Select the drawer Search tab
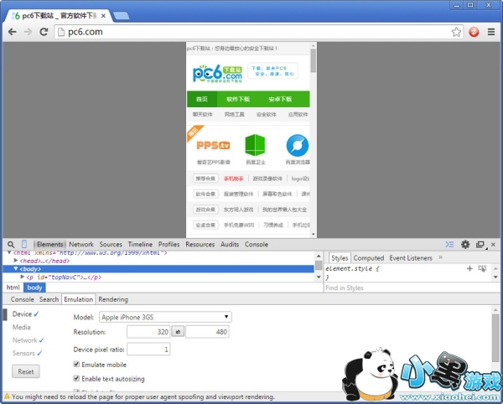 click(49, 299)
